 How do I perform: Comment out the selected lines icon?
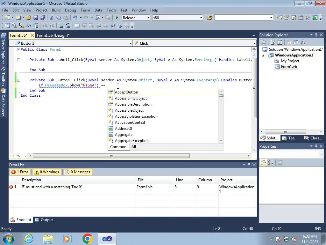(61, 26)
